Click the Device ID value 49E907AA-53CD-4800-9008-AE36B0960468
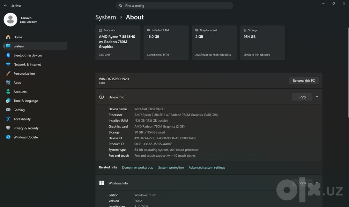Image resolution: width=349 pixels, height=207 pixels. point(165,138)
